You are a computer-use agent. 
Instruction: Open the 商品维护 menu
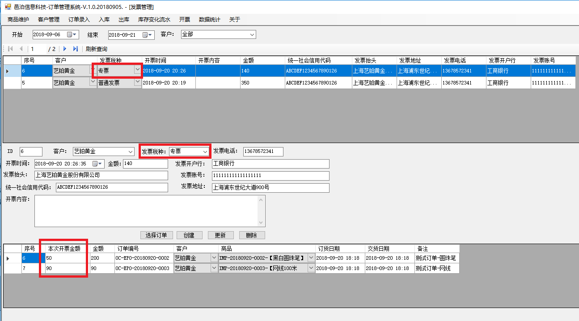tap(18, 20)
